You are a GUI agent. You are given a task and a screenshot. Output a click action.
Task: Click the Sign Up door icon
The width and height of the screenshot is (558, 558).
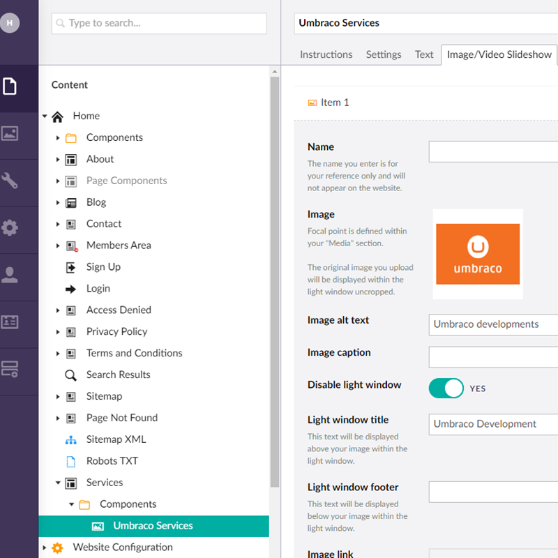coord(71,268)
